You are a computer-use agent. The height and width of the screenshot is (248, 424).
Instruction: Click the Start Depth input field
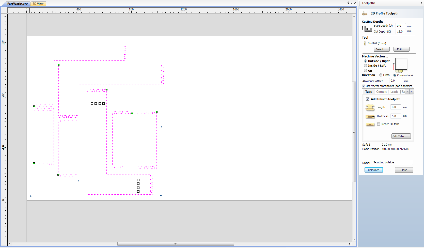401,26
